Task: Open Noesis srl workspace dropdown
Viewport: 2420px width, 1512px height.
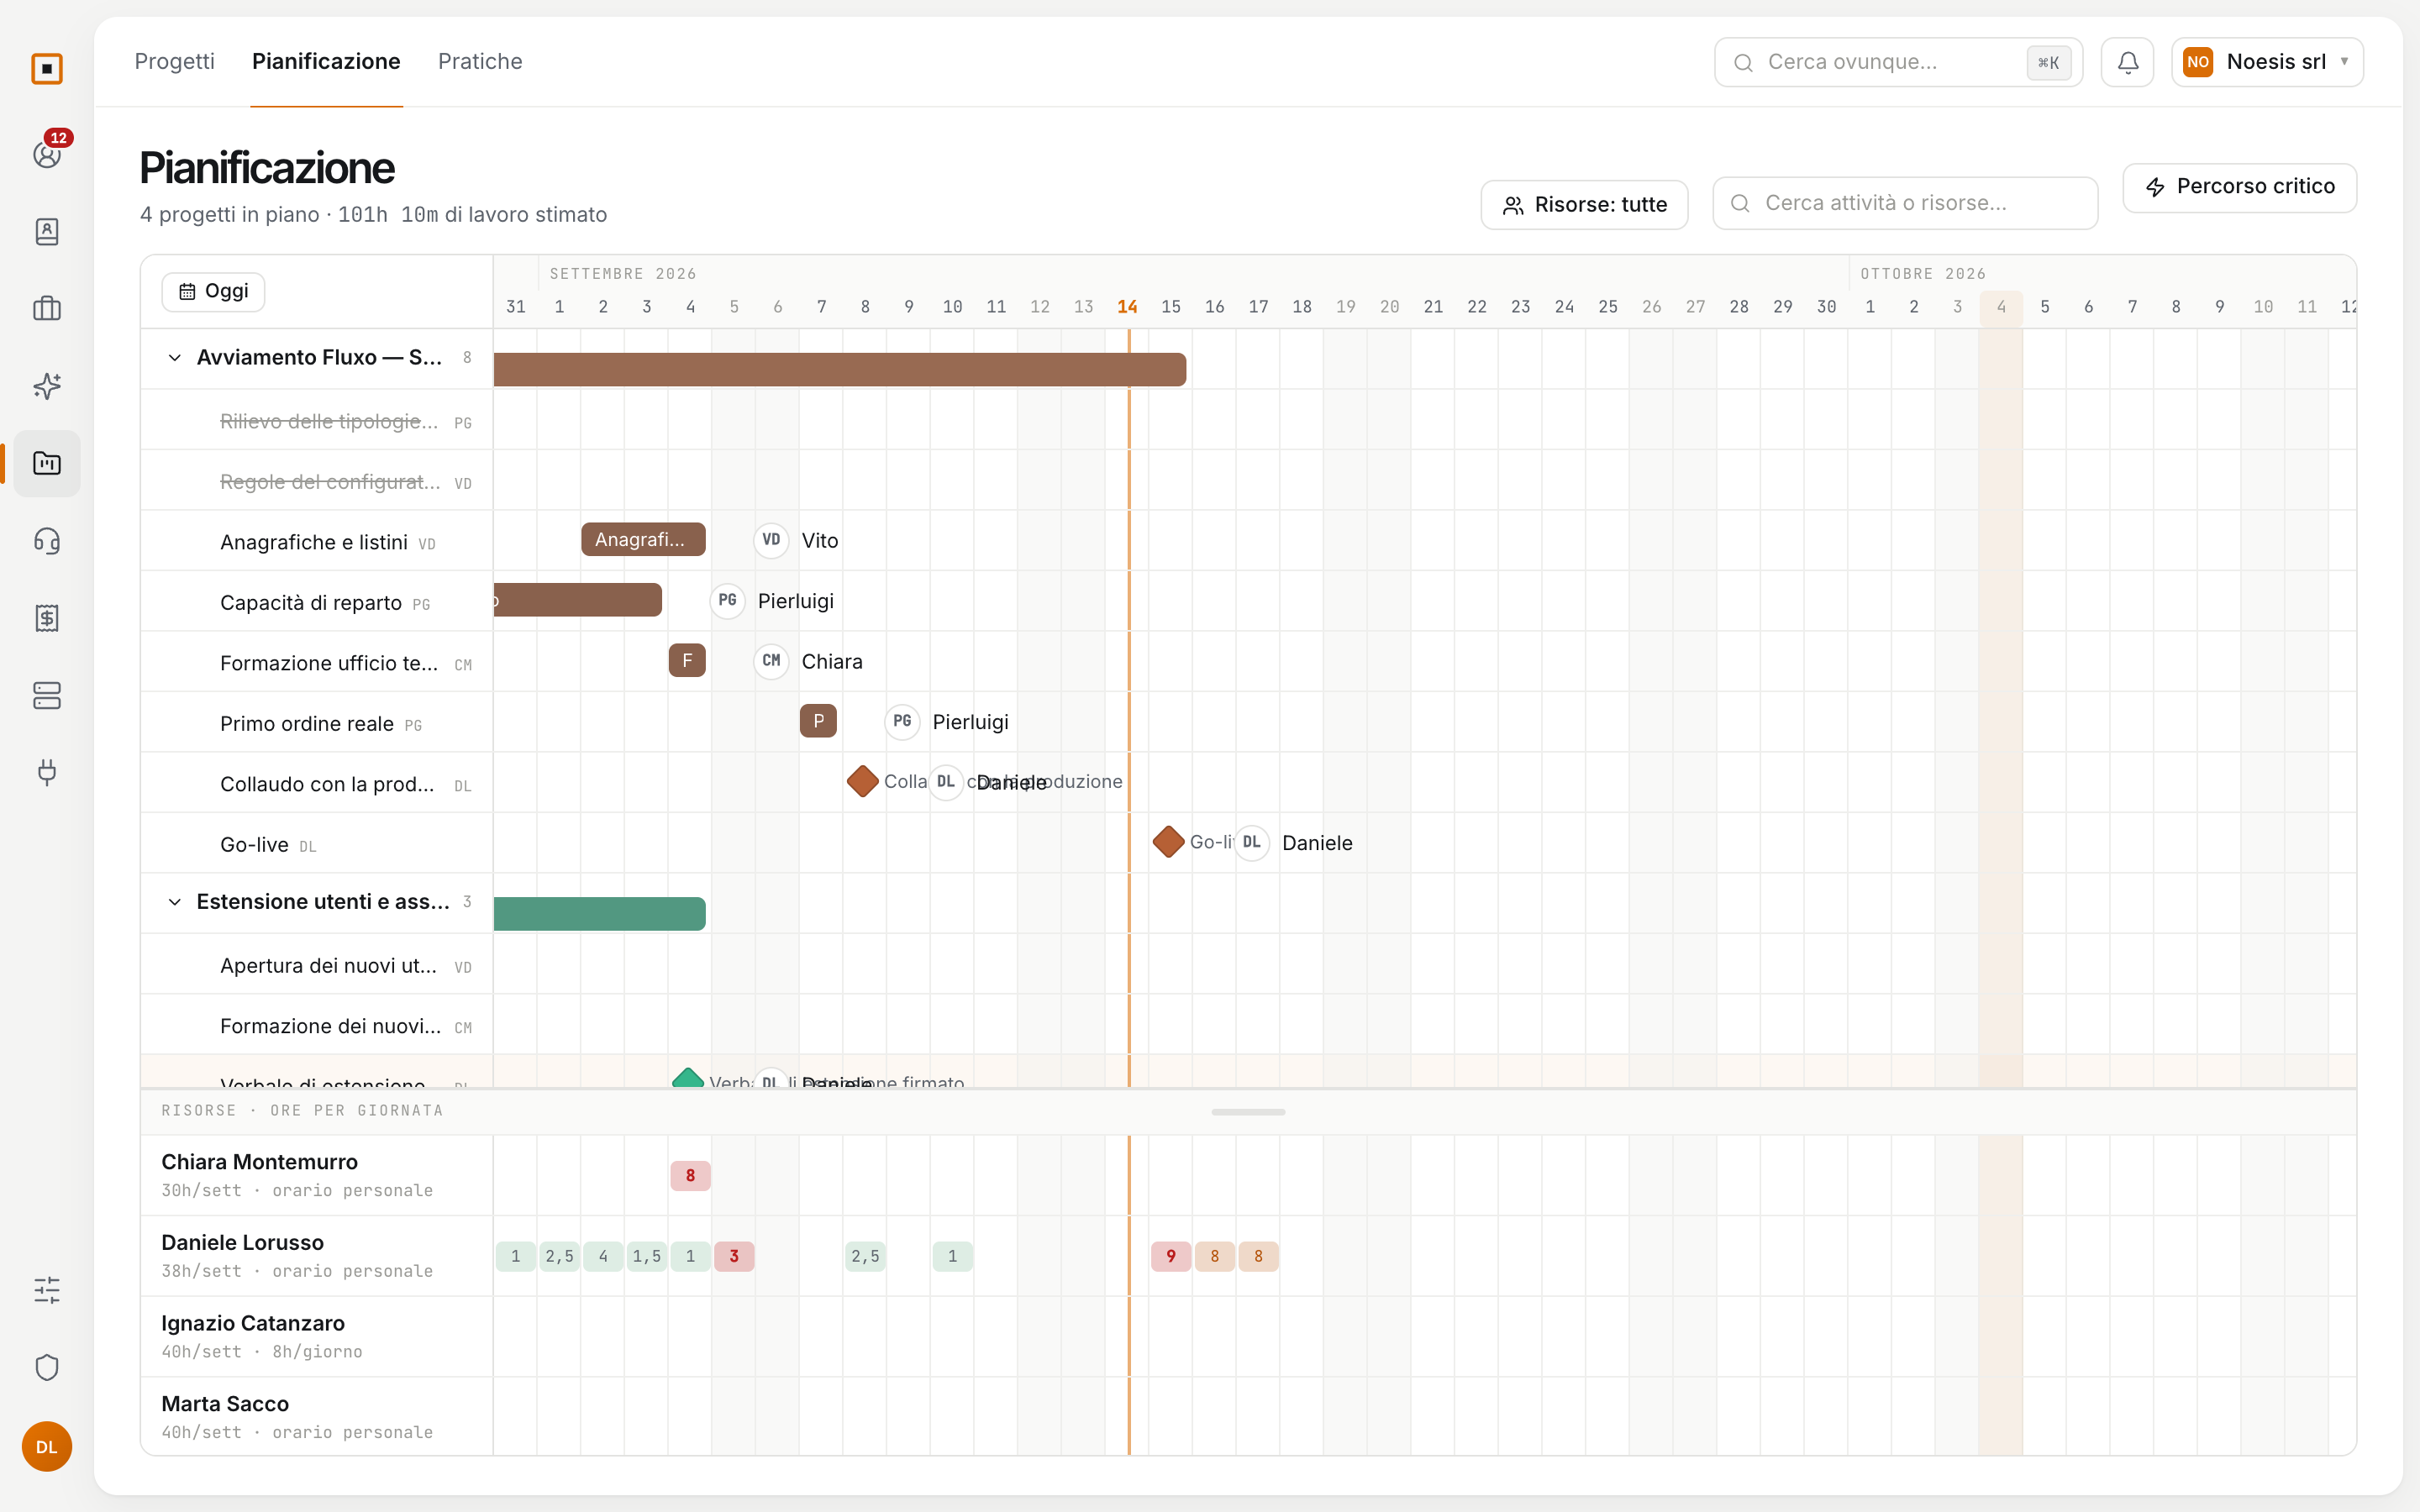Action: click(x=2267, y=62)
